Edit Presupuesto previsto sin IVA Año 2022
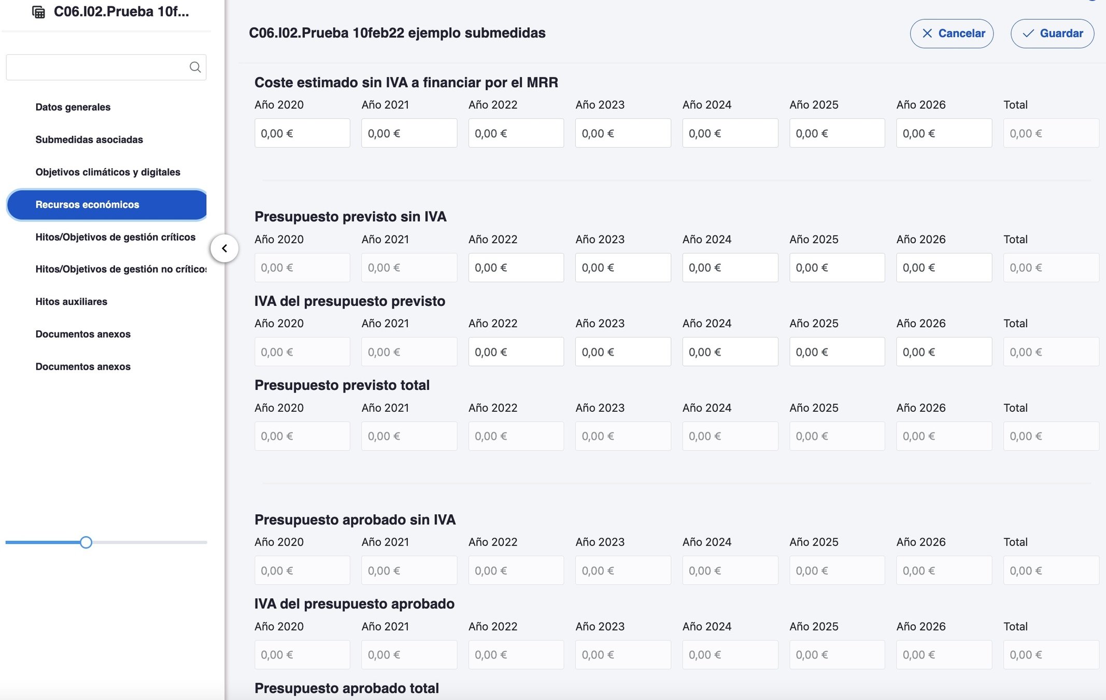 point(516,268)
